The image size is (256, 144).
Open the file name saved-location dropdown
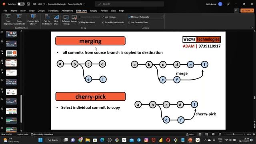pos(84,4)
